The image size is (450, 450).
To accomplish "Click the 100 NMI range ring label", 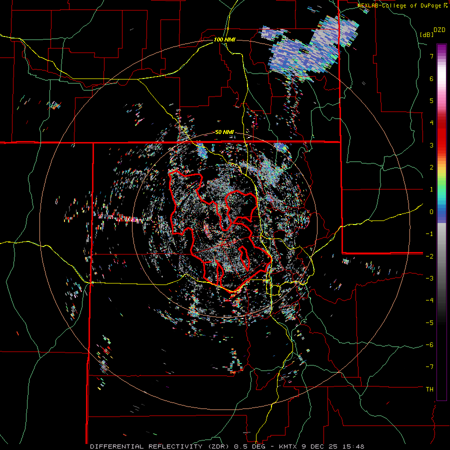I will 224,39.
